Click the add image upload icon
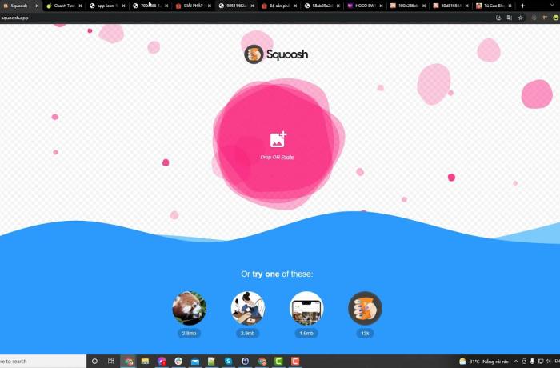Screen dimensions: 560x368 (x=278, y=139)
